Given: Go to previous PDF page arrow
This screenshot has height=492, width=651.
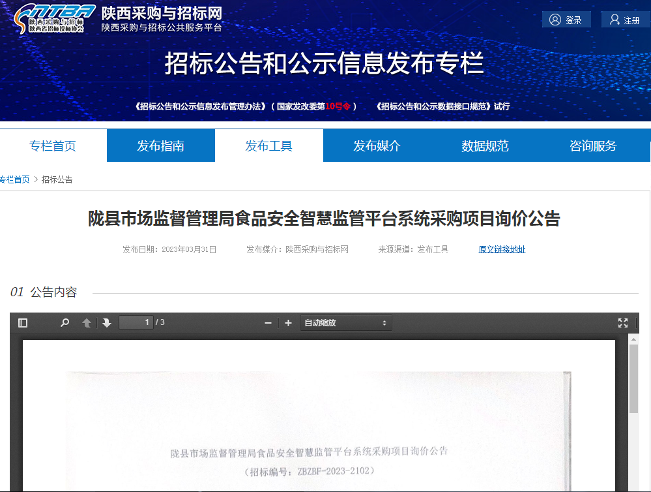Looking at the screenshot, I should click(x=86, y=323).
